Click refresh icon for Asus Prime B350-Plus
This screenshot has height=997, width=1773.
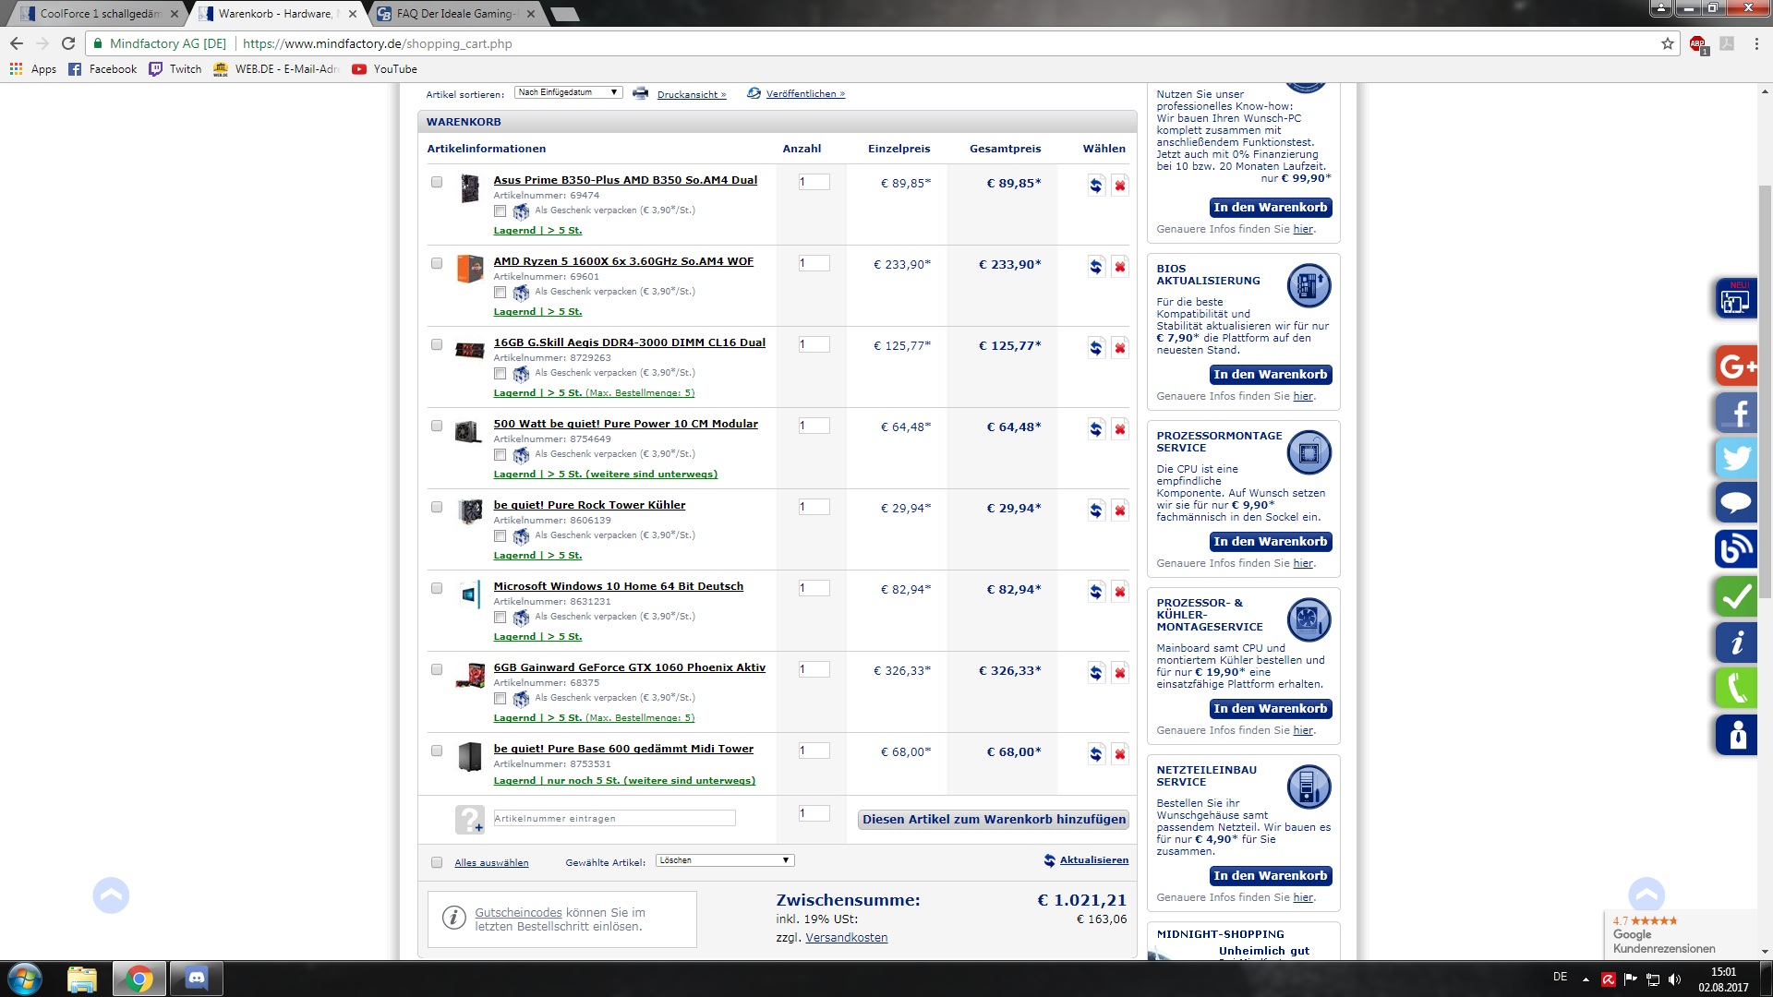pos(1095,186)
